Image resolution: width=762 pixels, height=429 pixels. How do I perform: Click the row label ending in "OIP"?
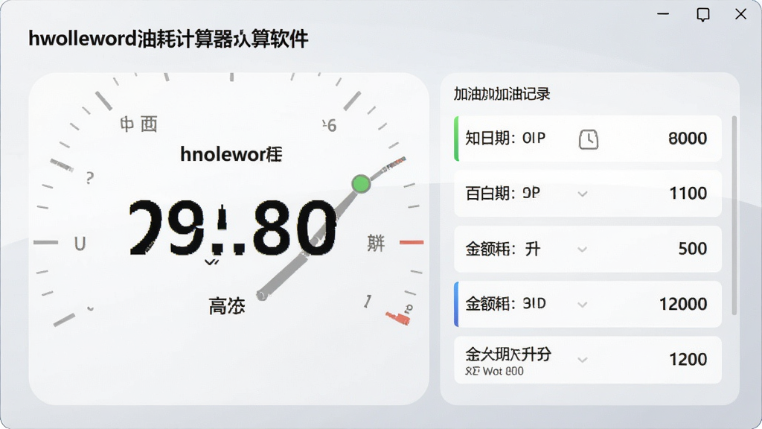pos(505,139)
